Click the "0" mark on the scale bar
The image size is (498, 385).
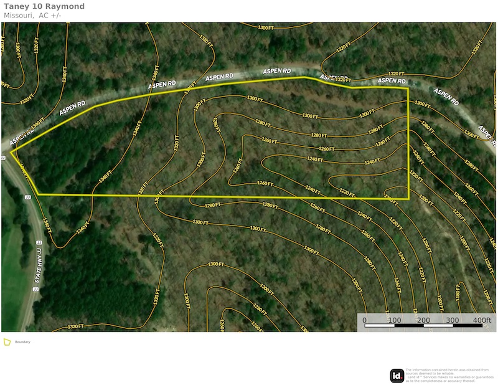point(365,320)
